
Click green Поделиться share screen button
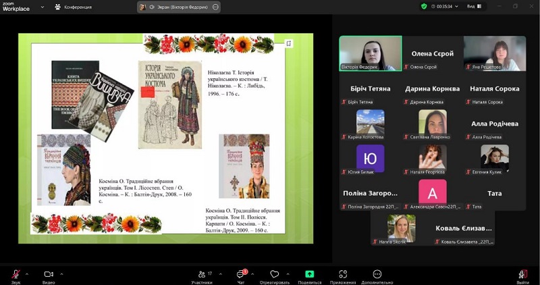pos(309,274)
